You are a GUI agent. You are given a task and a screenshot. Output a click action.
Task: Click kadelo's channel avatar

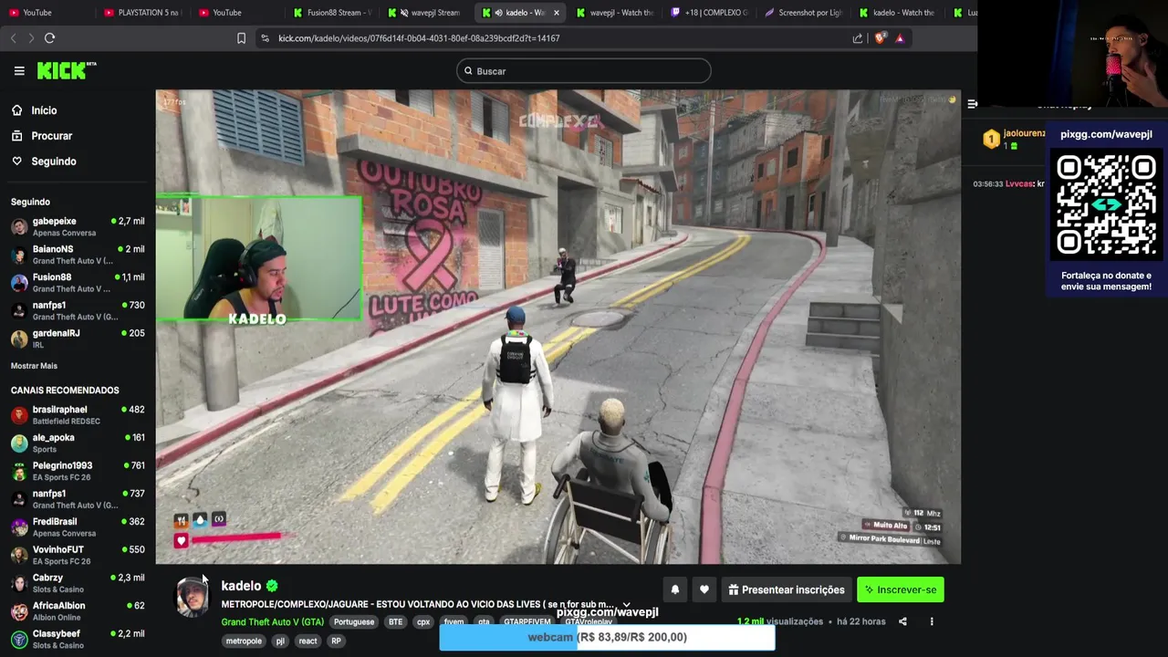[x=192, y=598]
